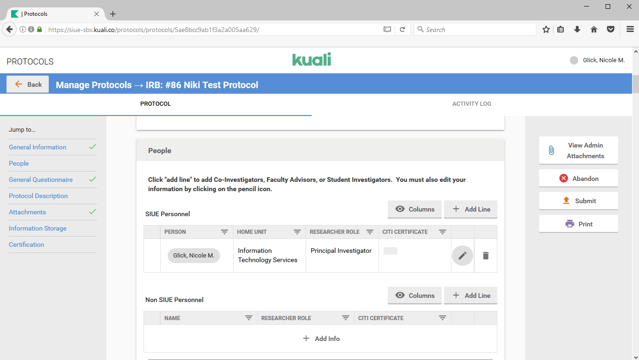Click the Back arrow button
Image resolution: width=639 pixels, height=360 pixels.
(x=28, y=84)
